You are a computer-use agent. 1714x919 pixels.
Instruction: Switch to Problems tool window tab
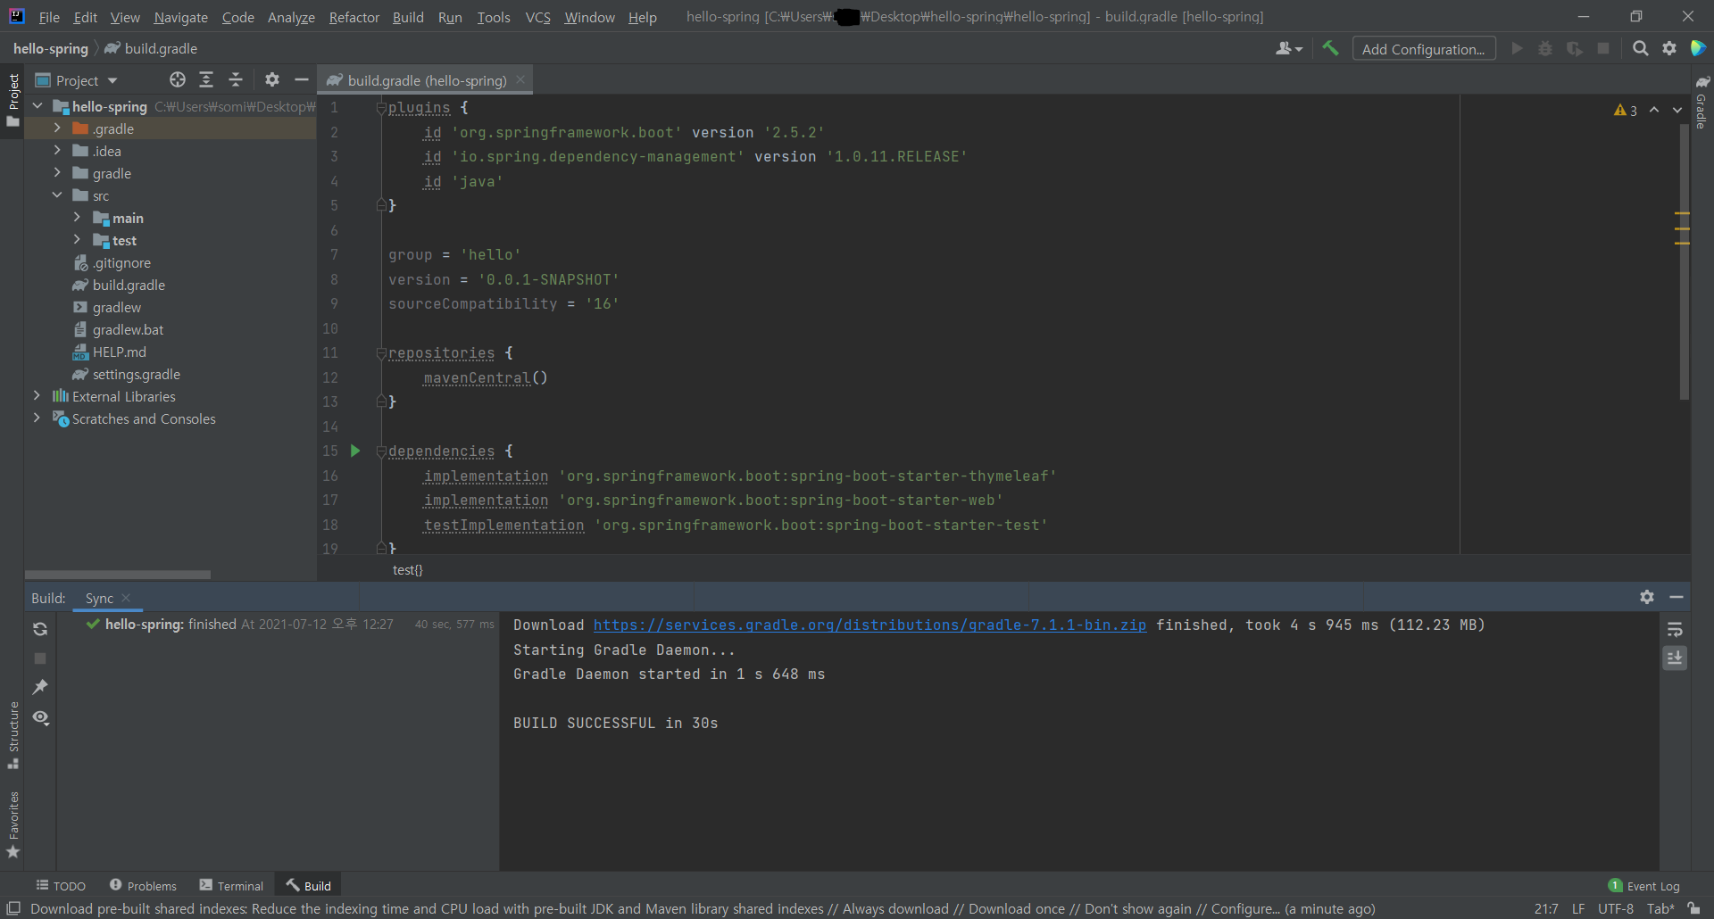coord(144,885)
